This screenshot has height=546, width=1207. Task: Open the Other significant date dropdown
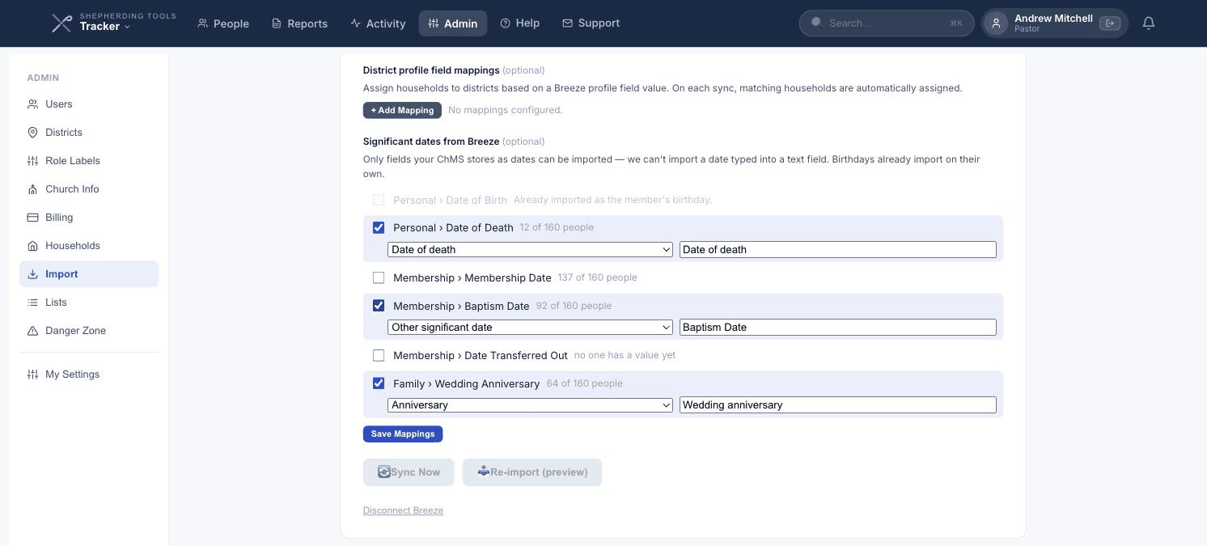530,327
